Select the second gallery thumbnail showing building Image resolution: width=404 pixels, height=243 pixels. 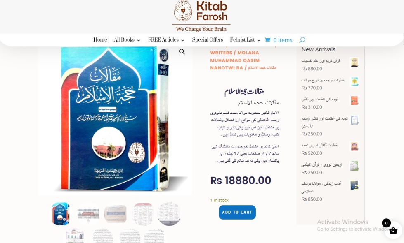pyautogui.click(x=88, y=214)
